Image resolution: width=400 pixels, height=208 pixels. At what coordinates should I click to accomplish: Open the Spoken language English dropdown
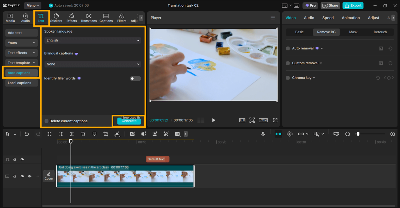92,40
